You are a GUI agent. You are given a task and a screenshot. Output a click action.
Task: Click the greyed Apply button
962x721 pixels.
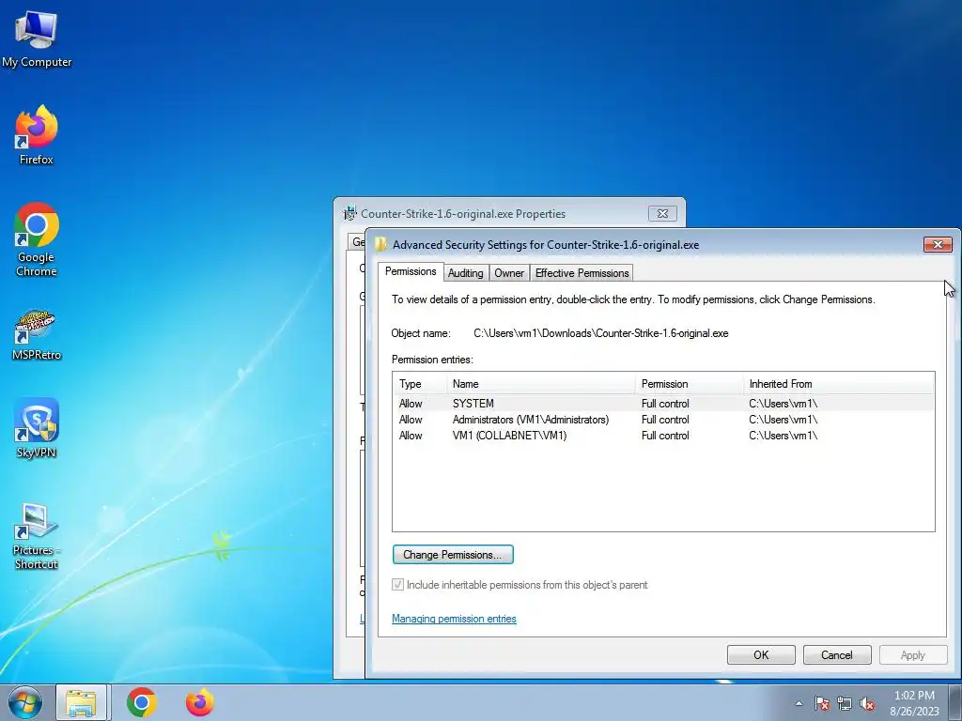(x=913, y=654)
